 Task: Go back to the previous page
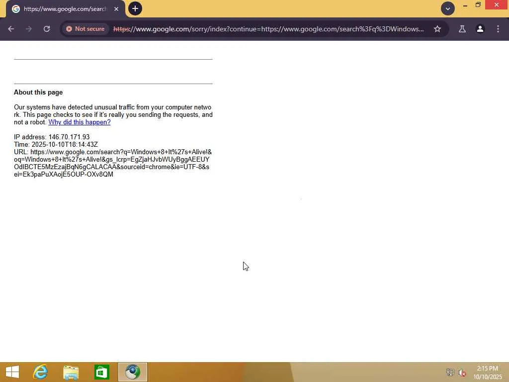click(11, 29)
